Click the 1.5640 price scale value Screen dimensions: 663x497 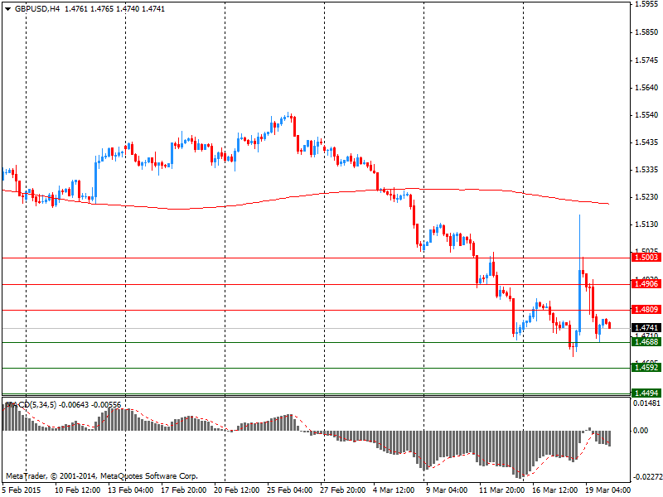tap(646, 88)
